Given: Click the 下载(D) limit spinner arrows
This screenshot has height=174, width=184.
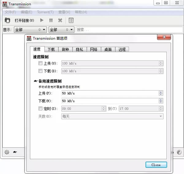Looking at the screenshot, I should pyautogui.click(x=161, y=71).
